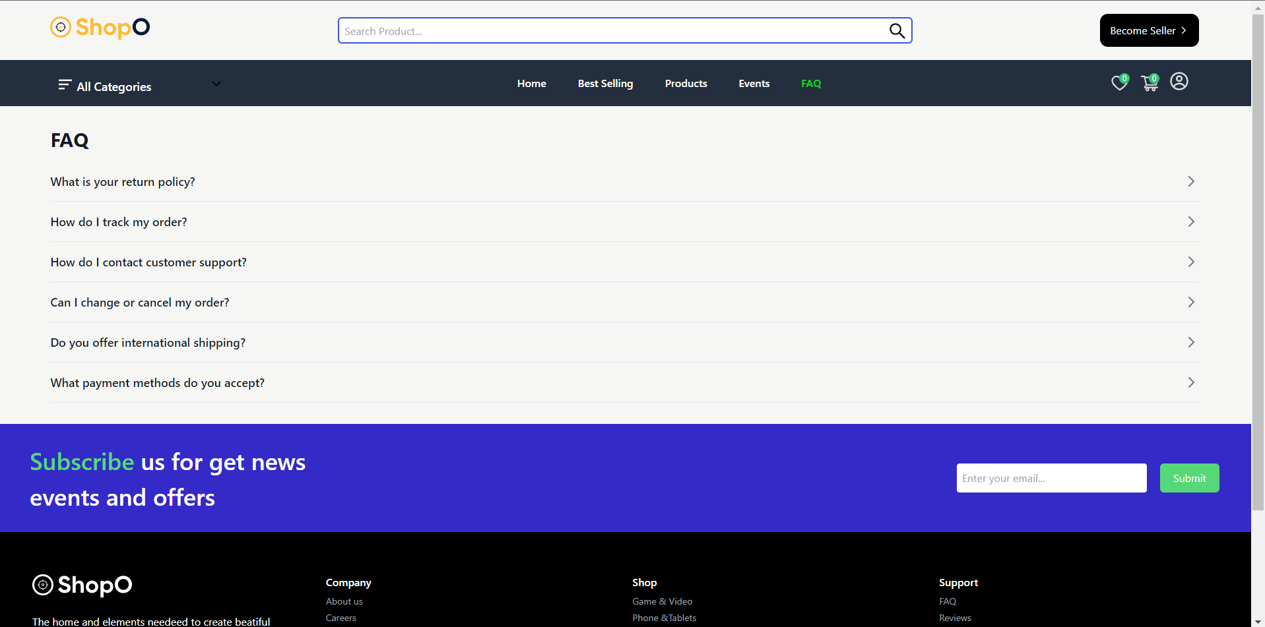Switch to the Products page
The height and width of the screenshot is (627, 1265).
coord(686,83)
